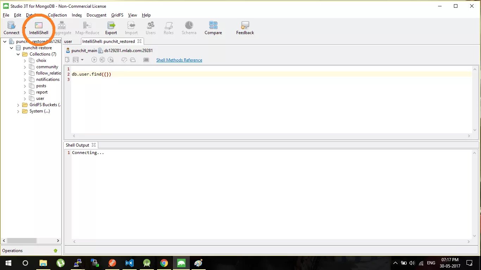The width and height of the screenshot is (481, 270).
Task: Collapse the punchit-restore database node
Action: (12, 48)
